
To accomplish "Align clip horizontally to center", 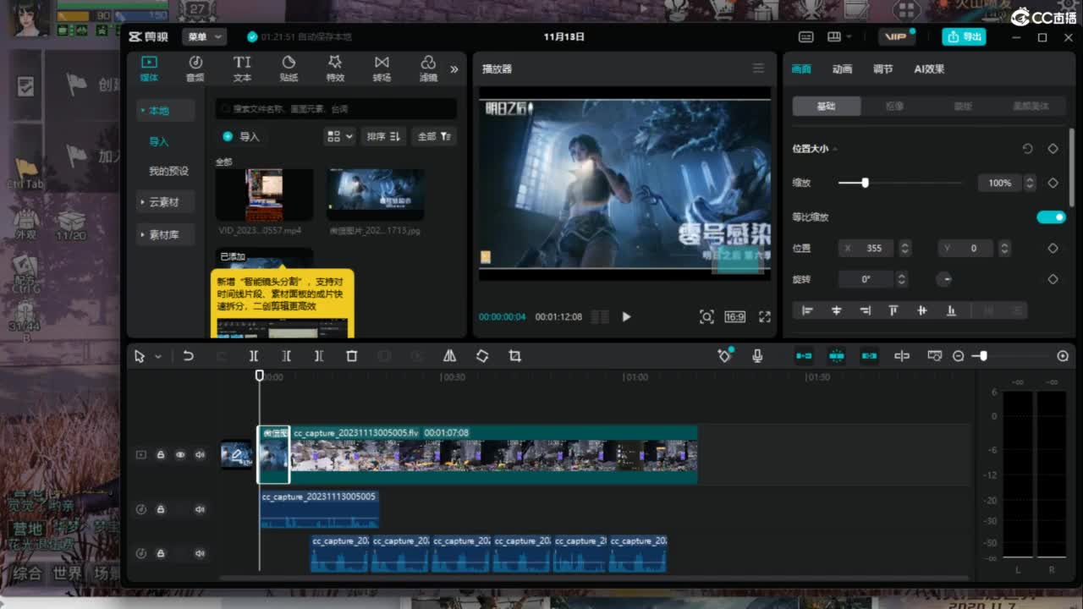I will coord(836,310).
